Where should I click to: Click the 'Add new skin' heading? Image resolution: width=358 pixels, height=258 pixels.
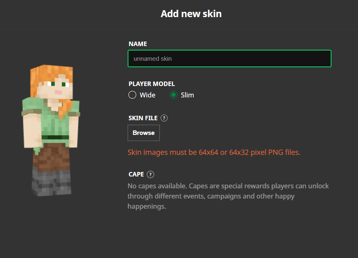click(191, 14)
